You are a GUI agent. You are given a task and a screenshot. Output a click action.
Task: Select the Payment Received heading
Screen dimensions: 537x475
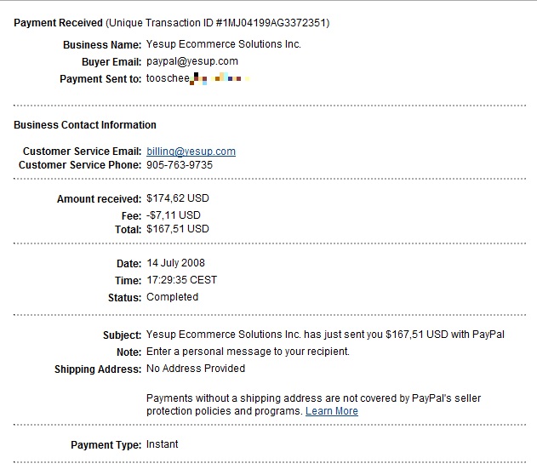pyautogui.click(x=58, y=22)
